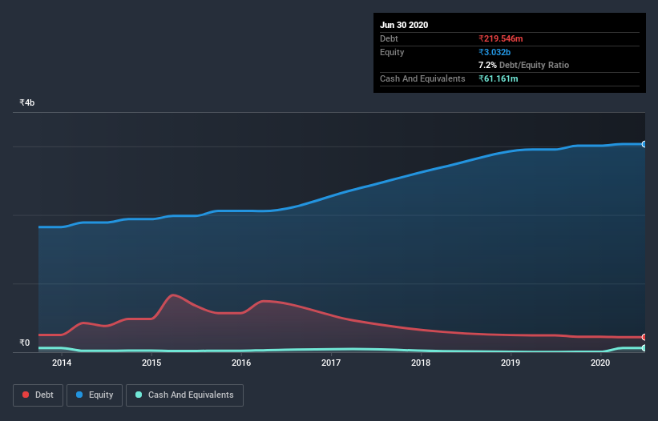Click the Debt label in tooltip

389,39
